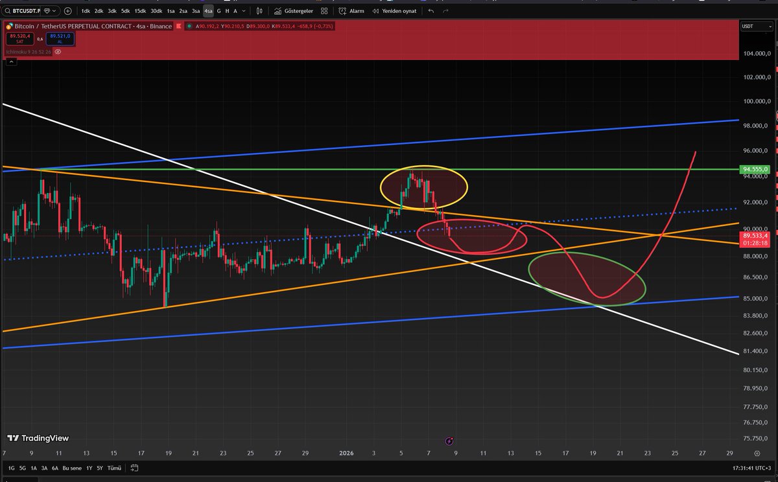
Task: Select the 1dk timeframe
Action: click(86, 11)
